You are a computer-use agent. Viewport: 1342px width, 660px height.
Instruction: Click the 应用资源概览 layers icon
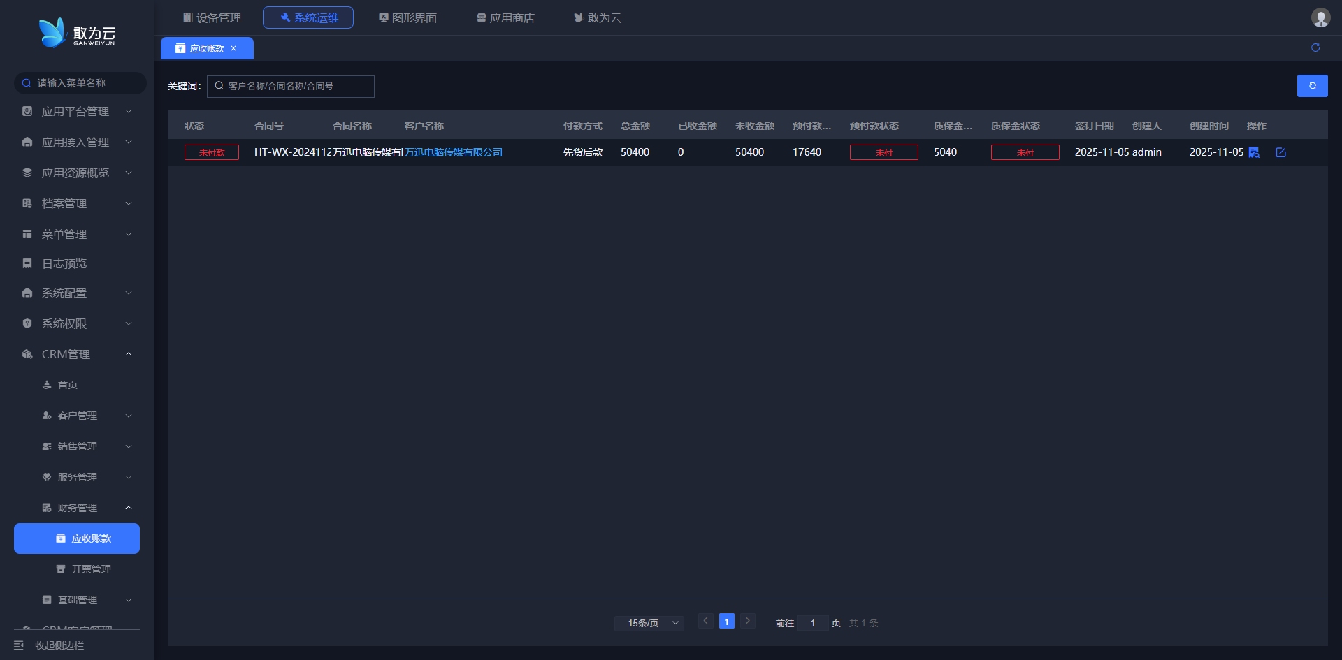[27, 173]
